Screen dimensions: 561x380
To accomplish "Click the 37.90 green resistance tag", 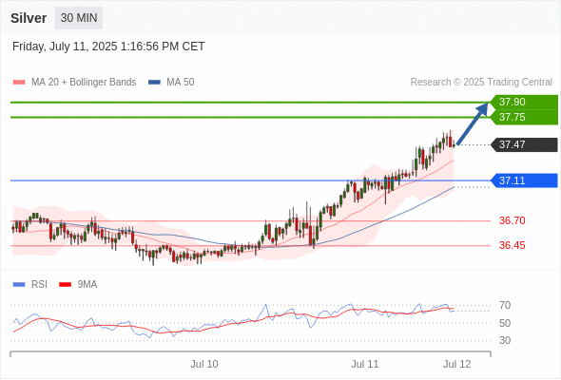I will 524,102.
